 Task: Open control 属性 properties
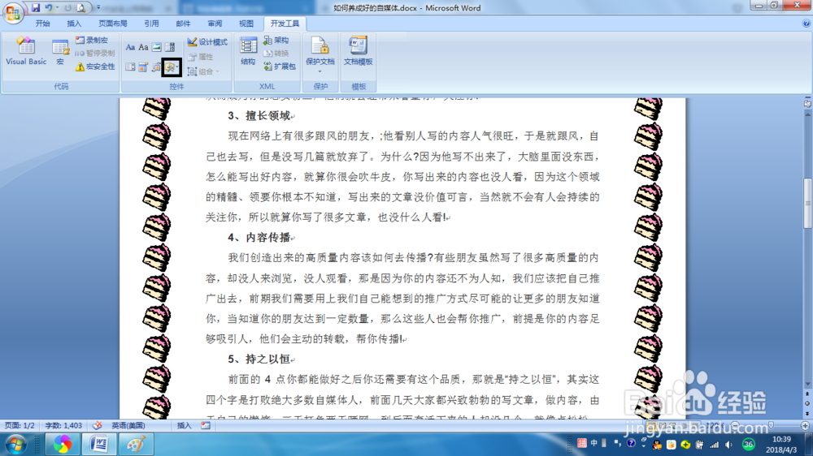click(x=201, y=57)
